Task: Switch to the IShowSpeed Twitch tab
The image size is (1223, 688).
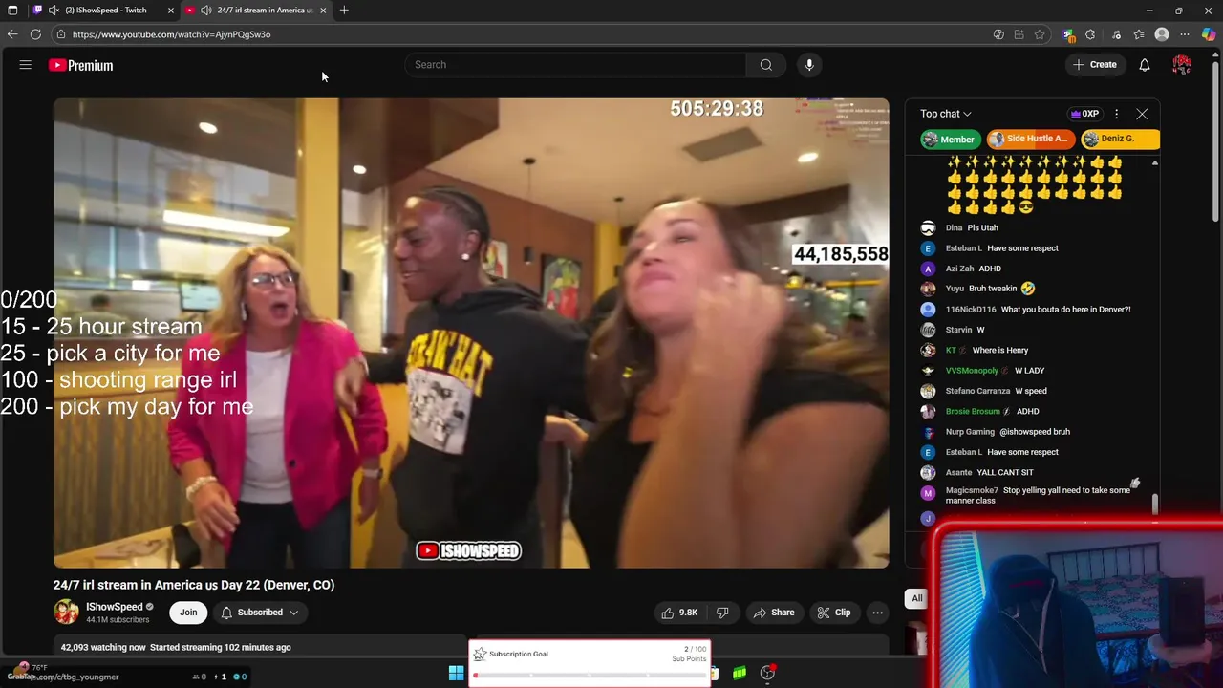Action: click(x=105, y=10)
